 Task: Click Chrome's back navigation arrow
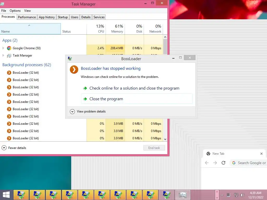click(207, 163)
